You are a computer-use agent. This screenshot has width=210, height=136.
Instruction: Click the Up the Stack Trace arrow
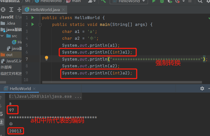pos(1,98)
